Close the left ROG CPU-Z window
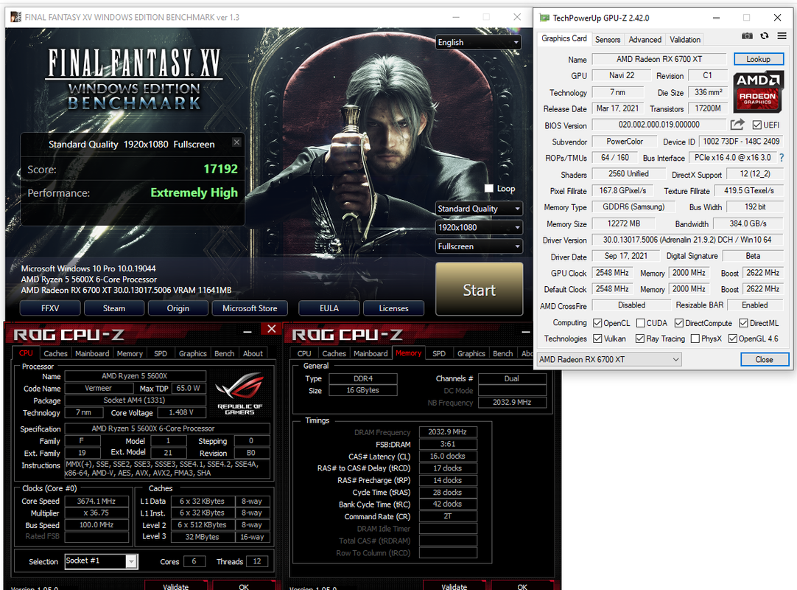 point(271,329)
